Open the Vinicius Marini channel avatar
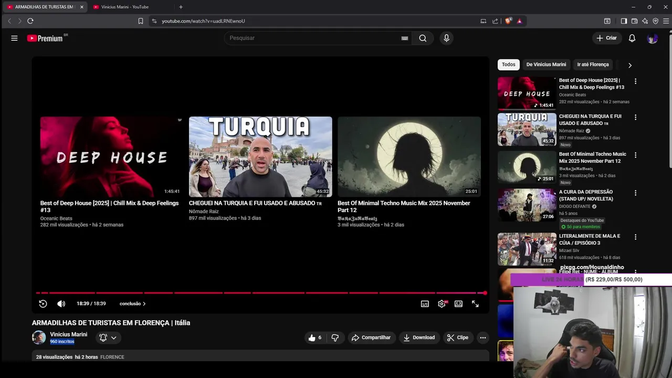Screen dimensions: 672x378 coord(39,338)
